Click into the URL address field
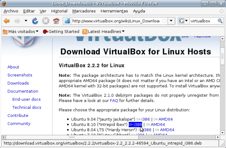This screenshot has width=226, height=148. pyautogui.click(x=116, y=21)
